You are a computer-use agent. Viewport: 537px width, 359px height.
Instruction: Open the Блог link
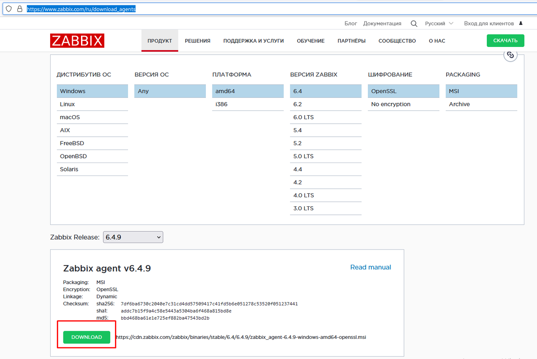click(351, 23)
